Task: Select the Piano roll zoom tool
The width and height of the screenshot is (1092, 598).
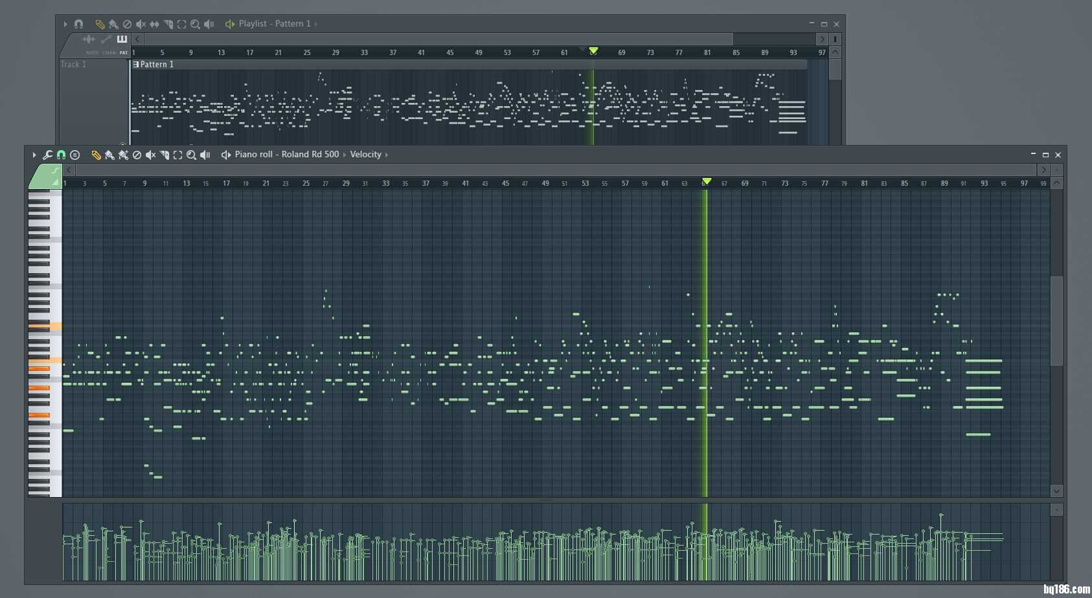Action: pos(191,155)
